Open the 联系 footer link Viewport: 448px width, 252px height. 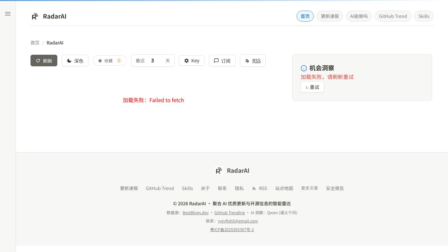click(x=222, y=188)
